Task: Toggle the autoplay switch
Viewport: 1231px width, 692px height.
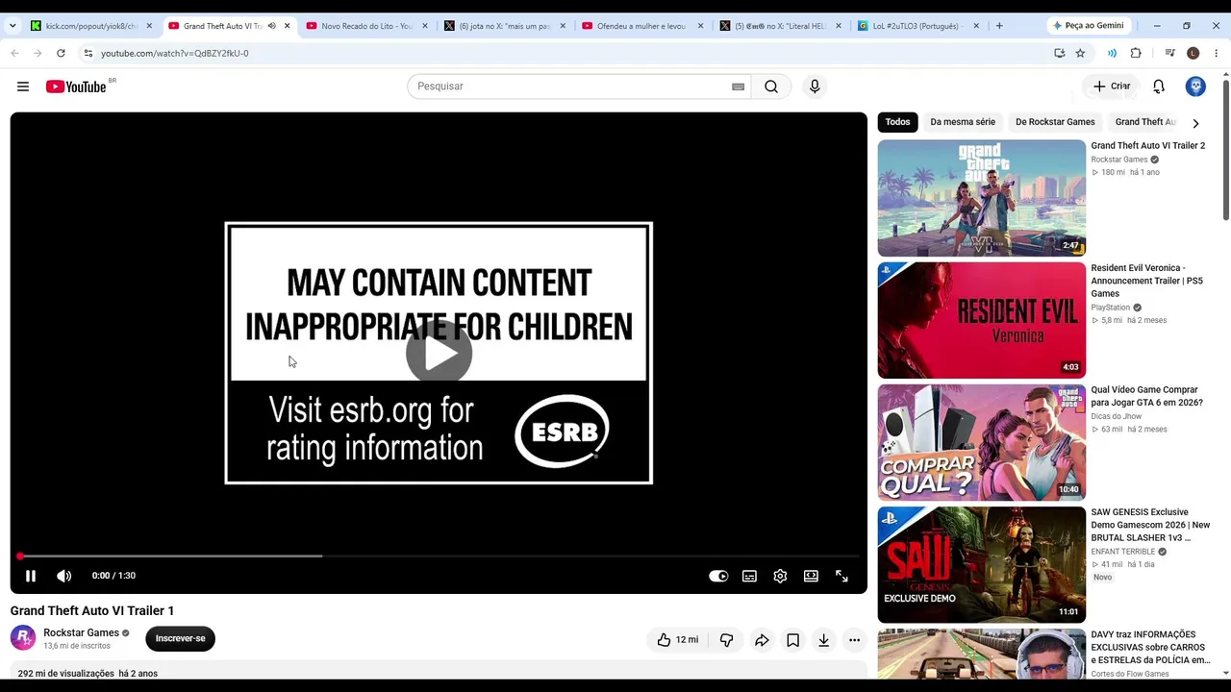Action: (x=718, y=576)
